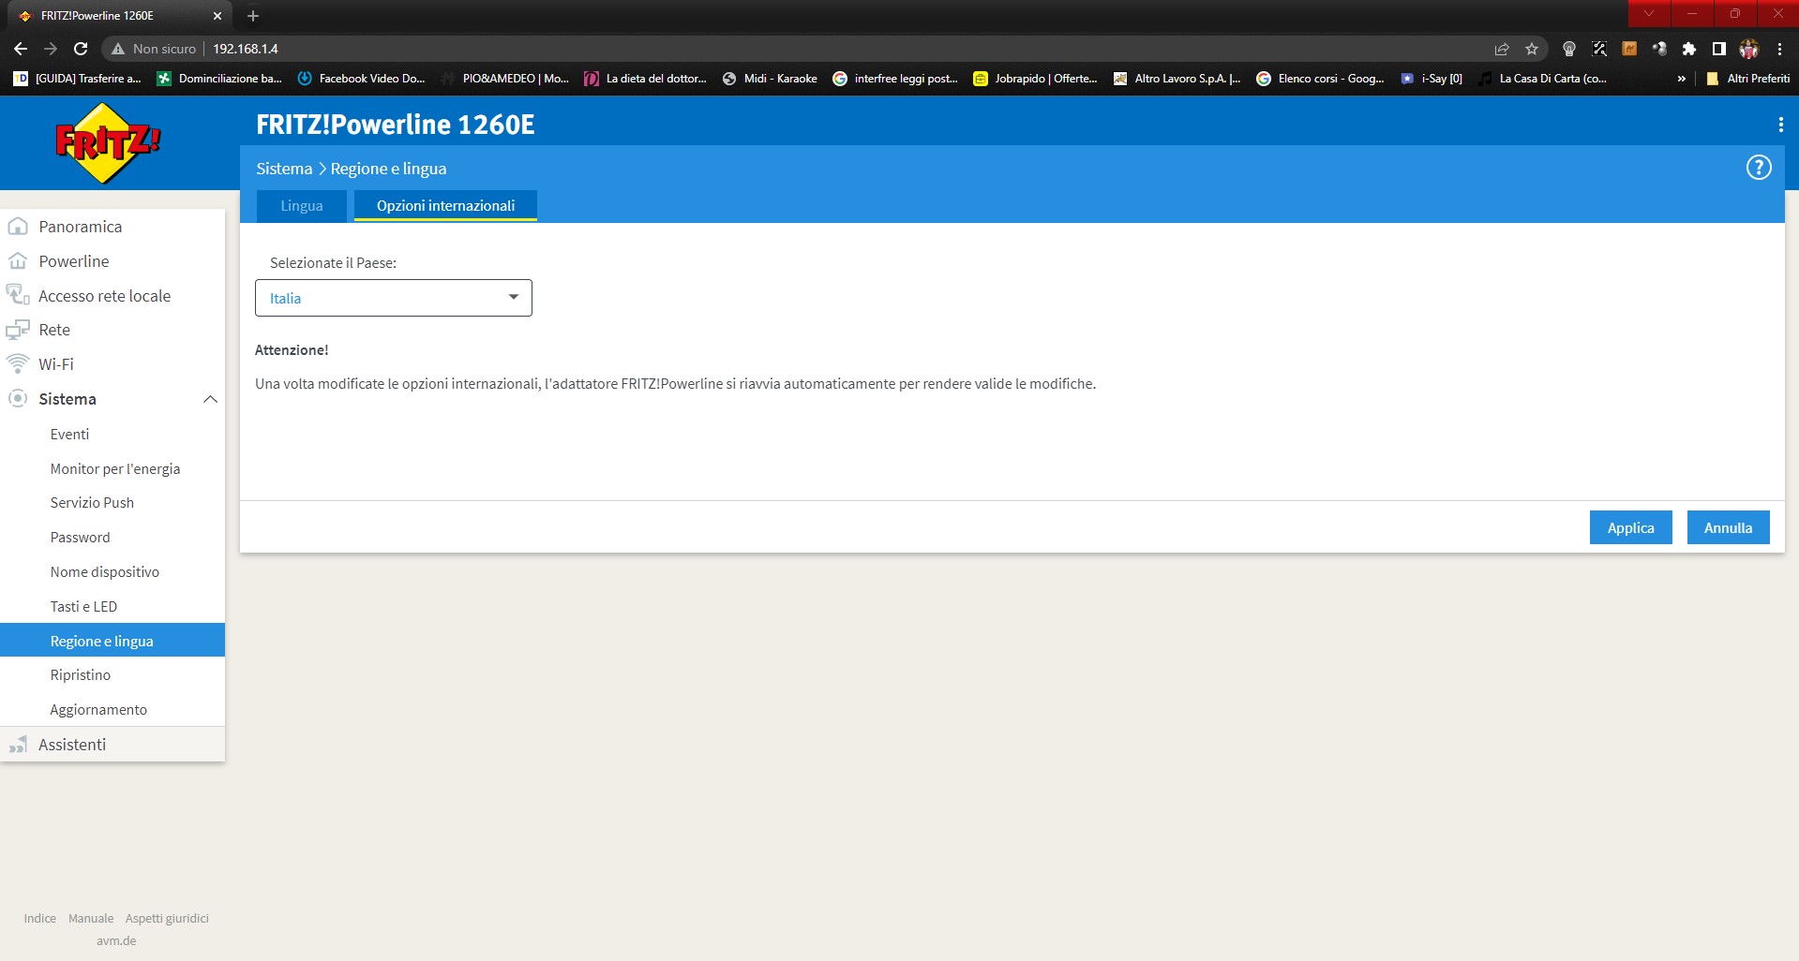The image size is (1799, 961).
Task: Toggle the browser side panel icon
Action: pyautogui.click(x=1719, y=49)
